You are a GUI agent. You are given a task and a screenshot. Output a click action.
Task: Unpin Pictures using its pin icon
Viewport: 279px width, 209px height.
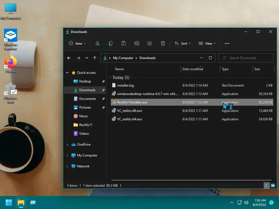tap(103, 107)
